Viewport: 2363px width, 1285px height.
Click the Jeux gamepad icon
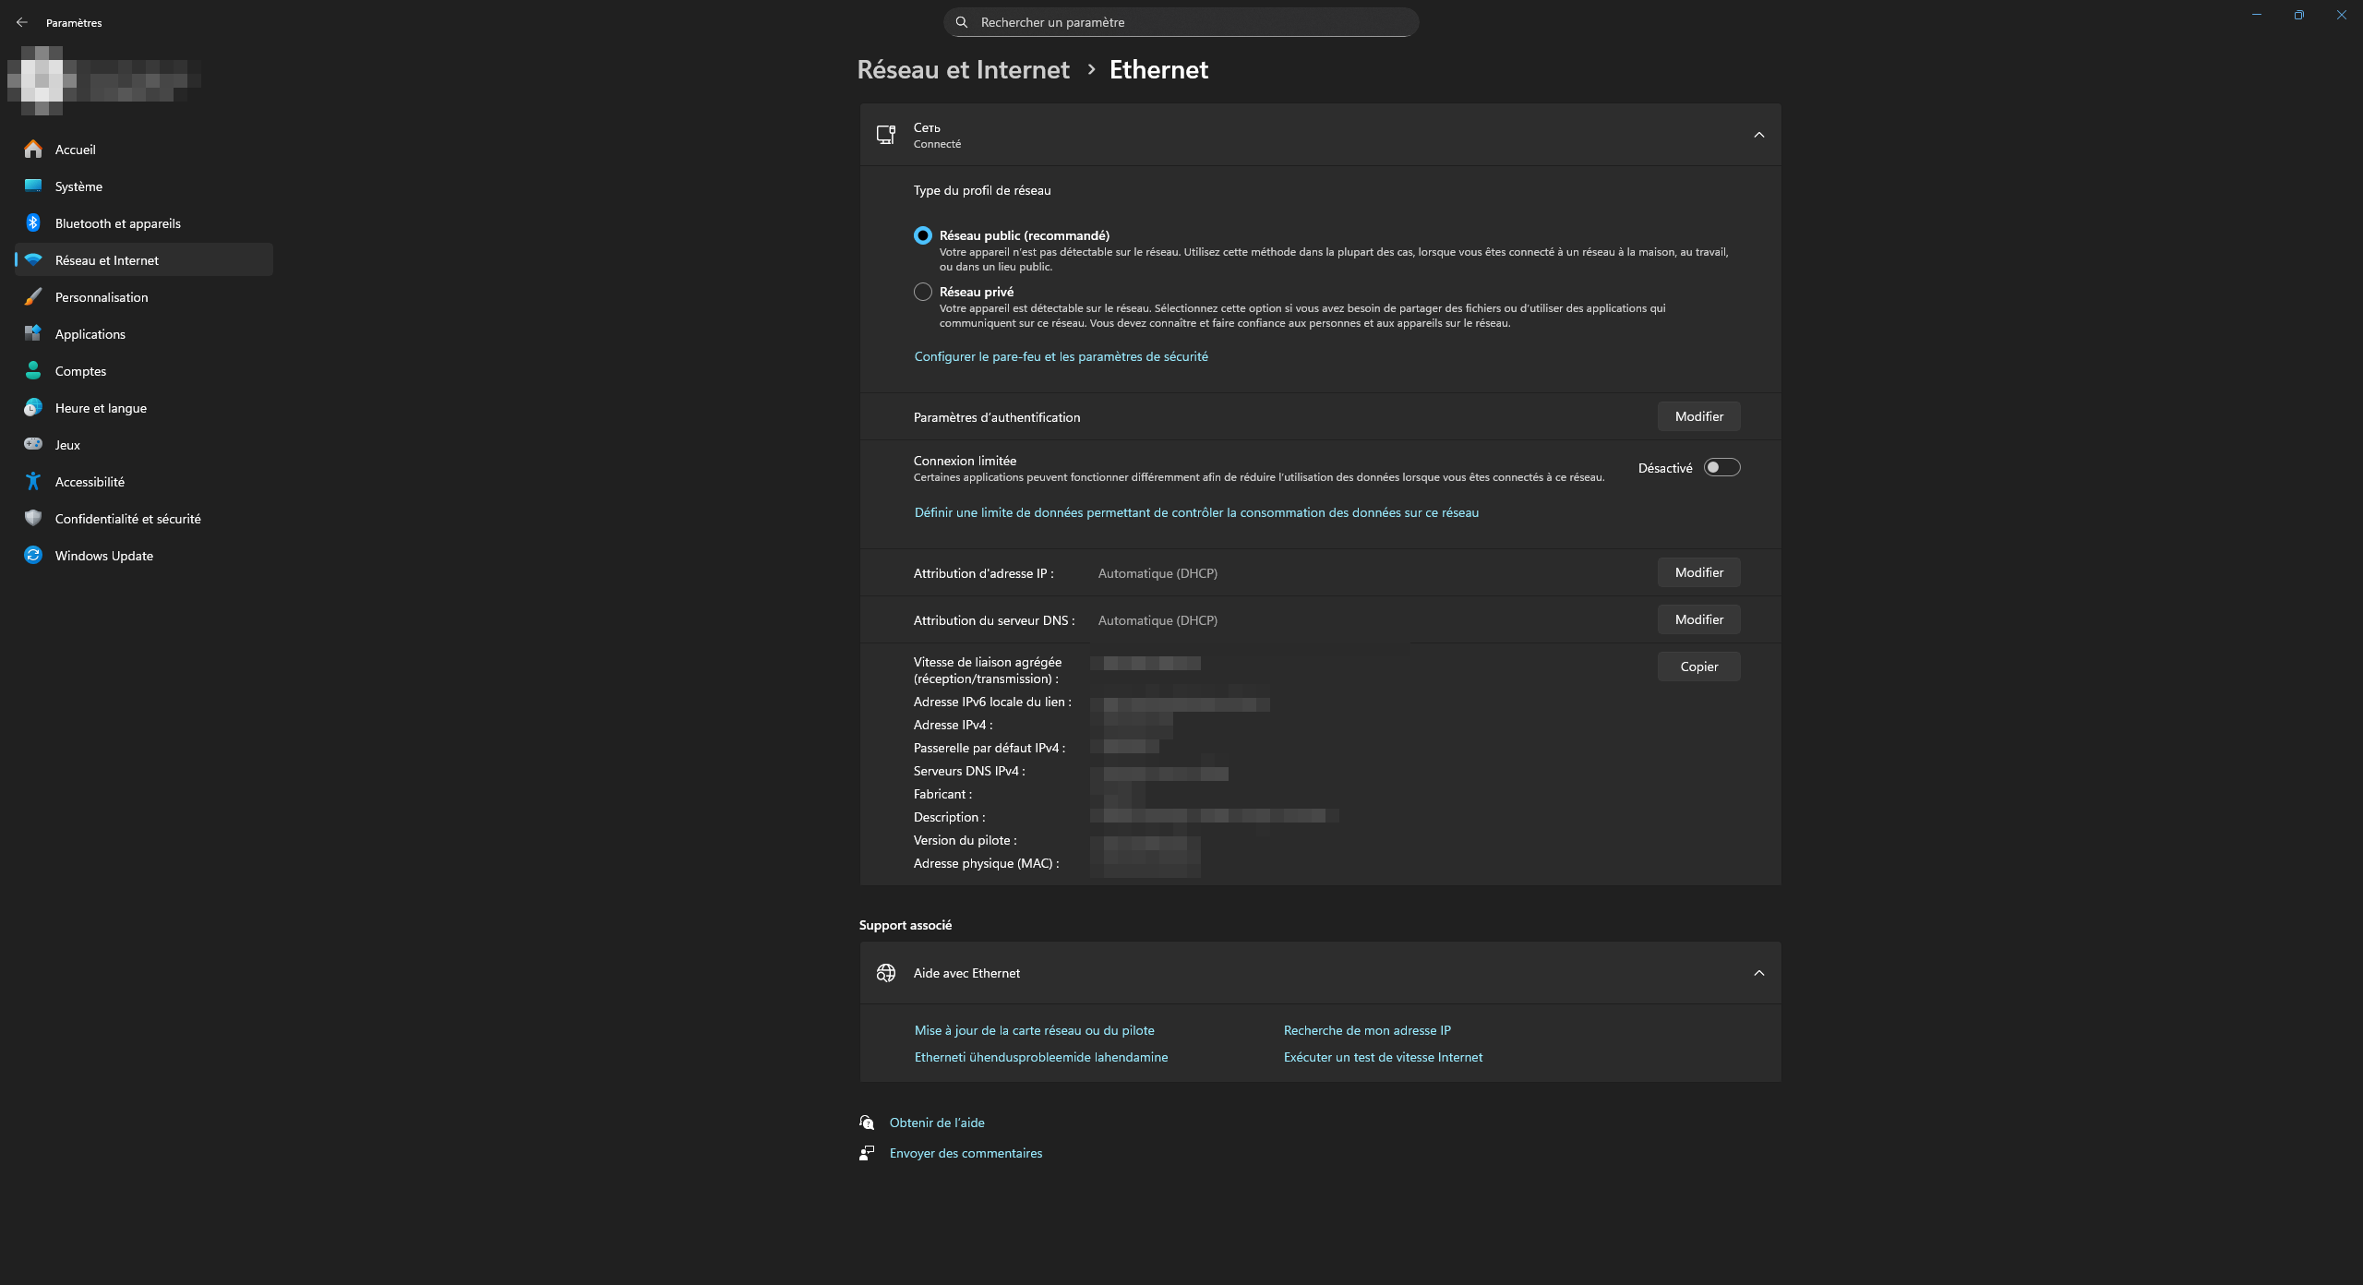[x=33, y=445]
